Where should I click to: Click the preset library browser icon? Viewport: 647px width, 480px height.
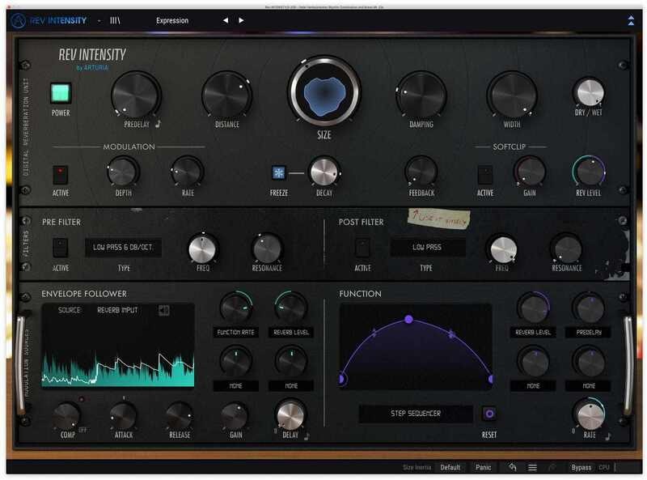(116, 20)
